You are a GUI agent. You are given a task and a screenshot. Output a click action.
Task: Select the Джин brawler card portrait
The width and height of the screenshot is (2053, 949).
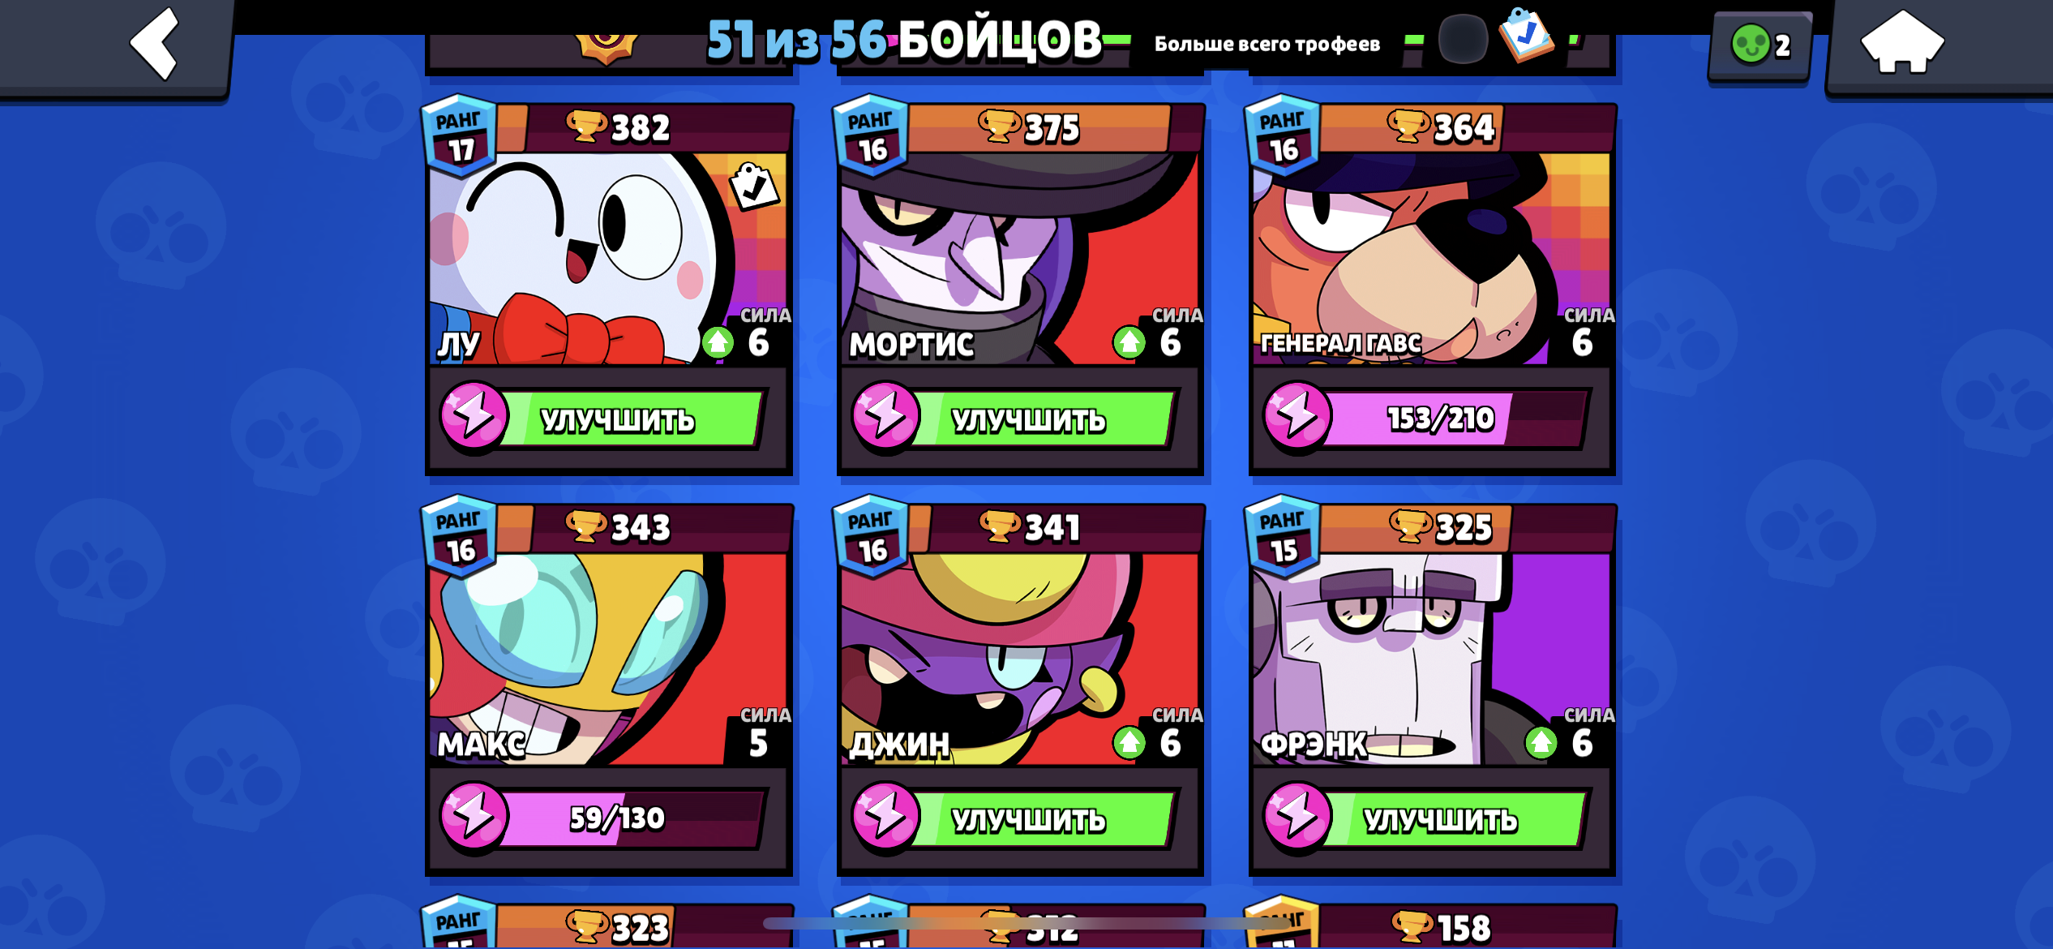click(x=1020, y=659)
